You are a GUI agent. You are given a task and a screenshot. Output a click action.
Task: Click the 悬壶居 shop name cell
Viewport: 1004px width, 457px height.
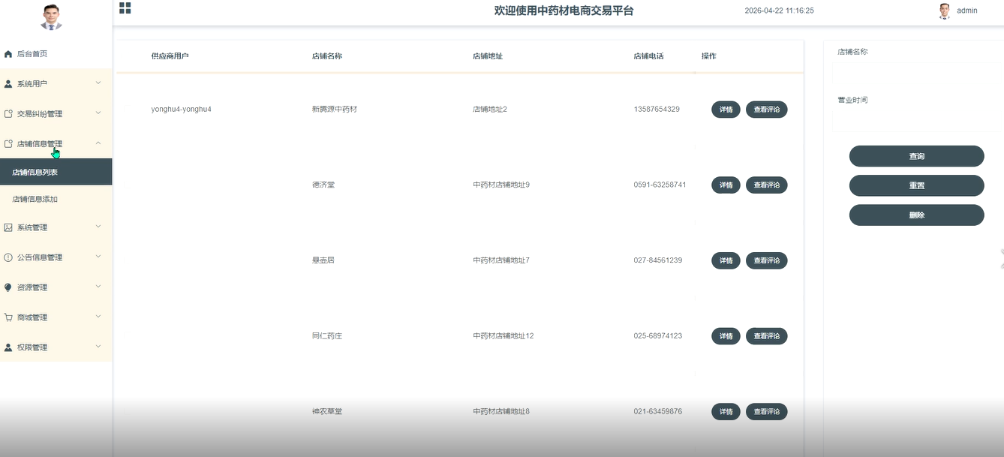point(323,260)
